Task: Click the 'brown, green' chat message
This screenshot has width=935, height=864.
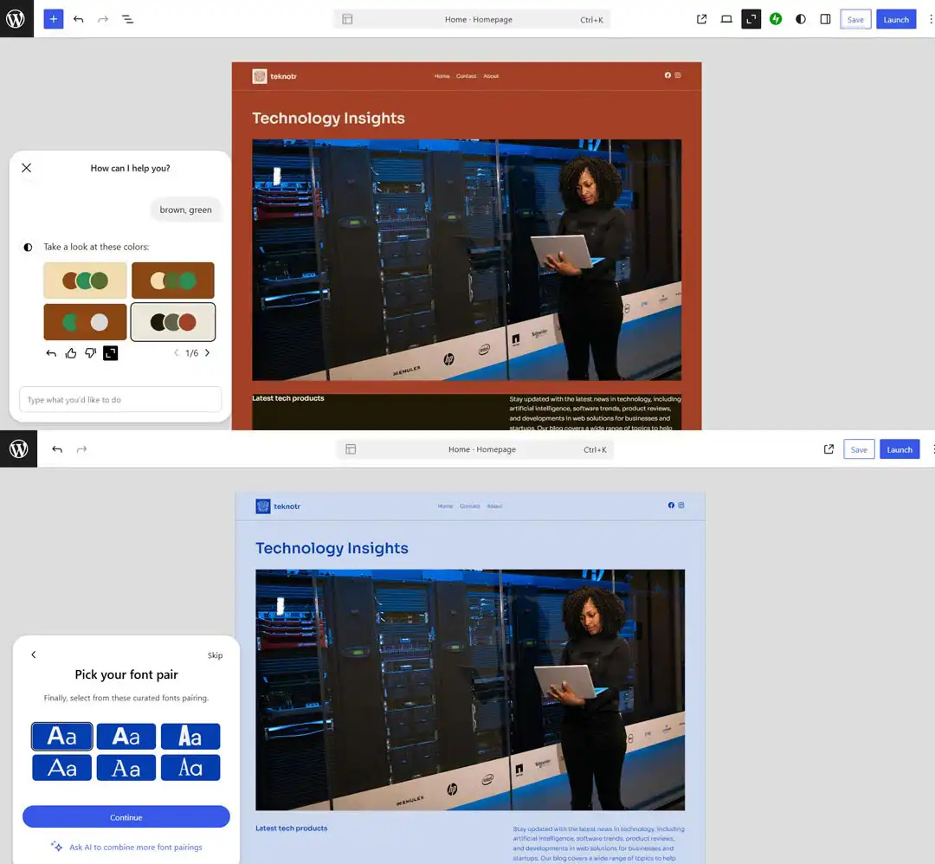Action: coord(185,210)
